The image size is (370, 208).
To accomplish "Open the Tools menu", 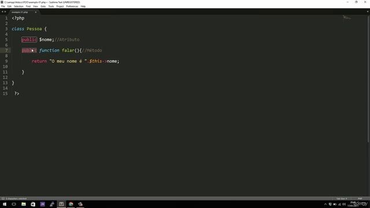I will [x=51, y=6].
